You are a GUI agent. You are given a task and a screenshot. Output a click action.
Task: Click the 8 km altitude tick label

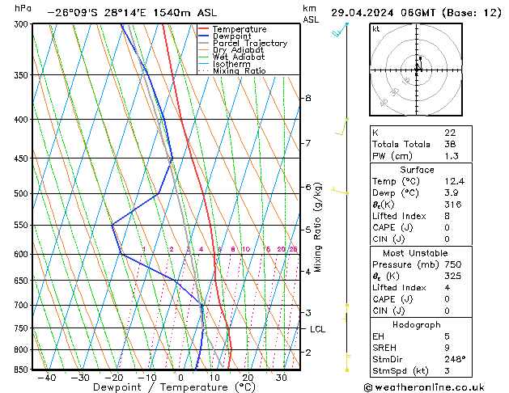[308, 98]
